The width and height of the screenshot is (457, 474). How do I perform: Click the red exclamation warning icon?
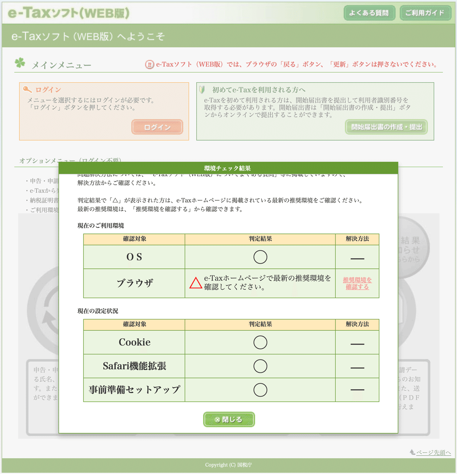[150, 64]
